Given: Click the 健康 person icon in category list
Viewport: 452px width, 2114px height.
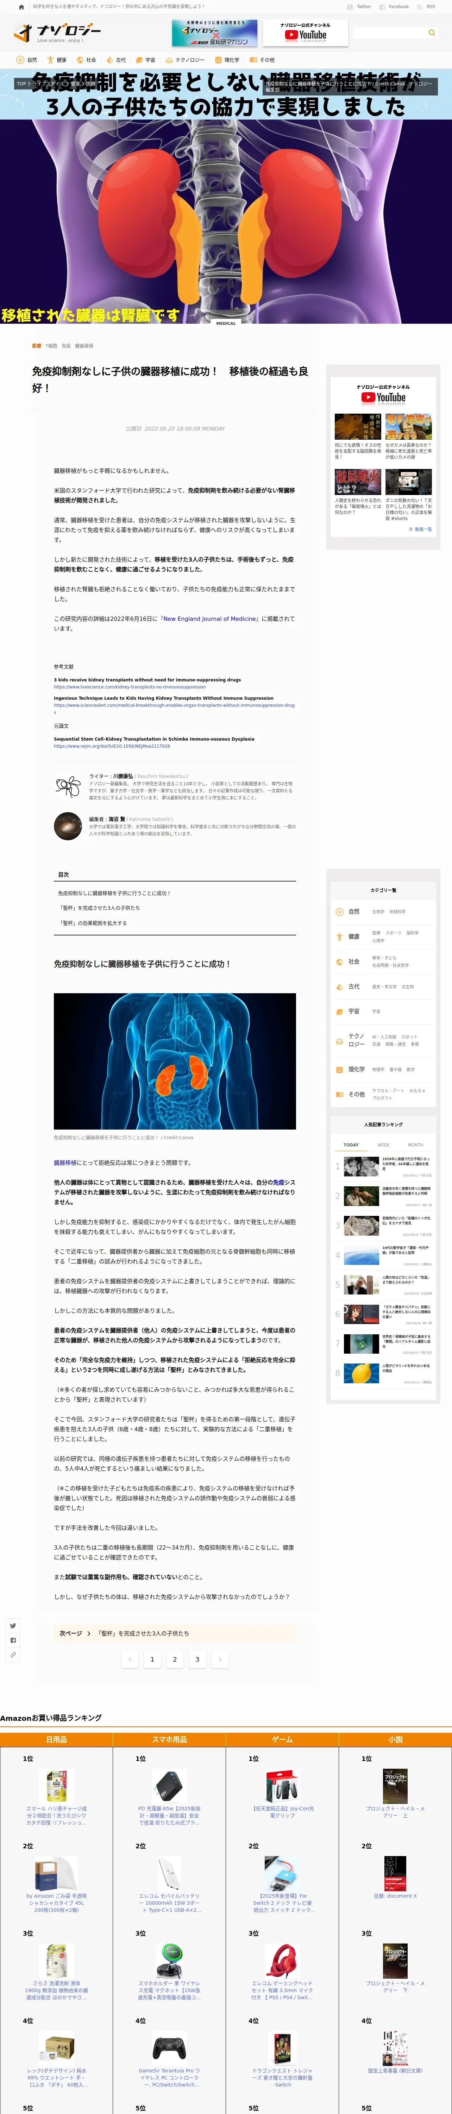Looking at the screenshot, I should click(x=340, y=937).
